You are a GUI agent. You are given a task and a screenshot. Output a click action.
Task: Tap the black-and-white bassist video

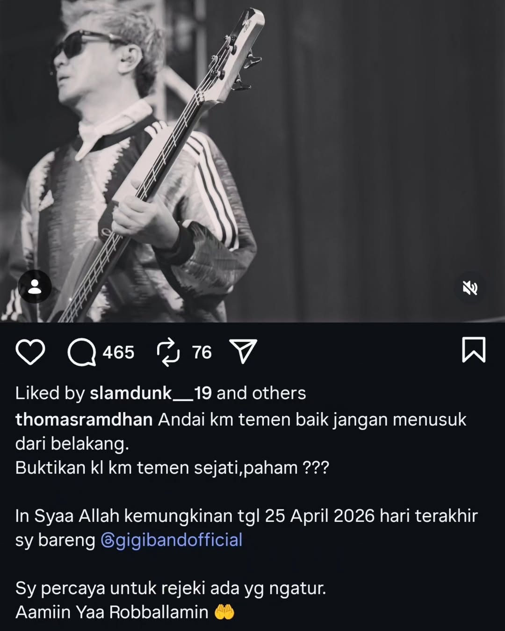click(x=252, y=161)
